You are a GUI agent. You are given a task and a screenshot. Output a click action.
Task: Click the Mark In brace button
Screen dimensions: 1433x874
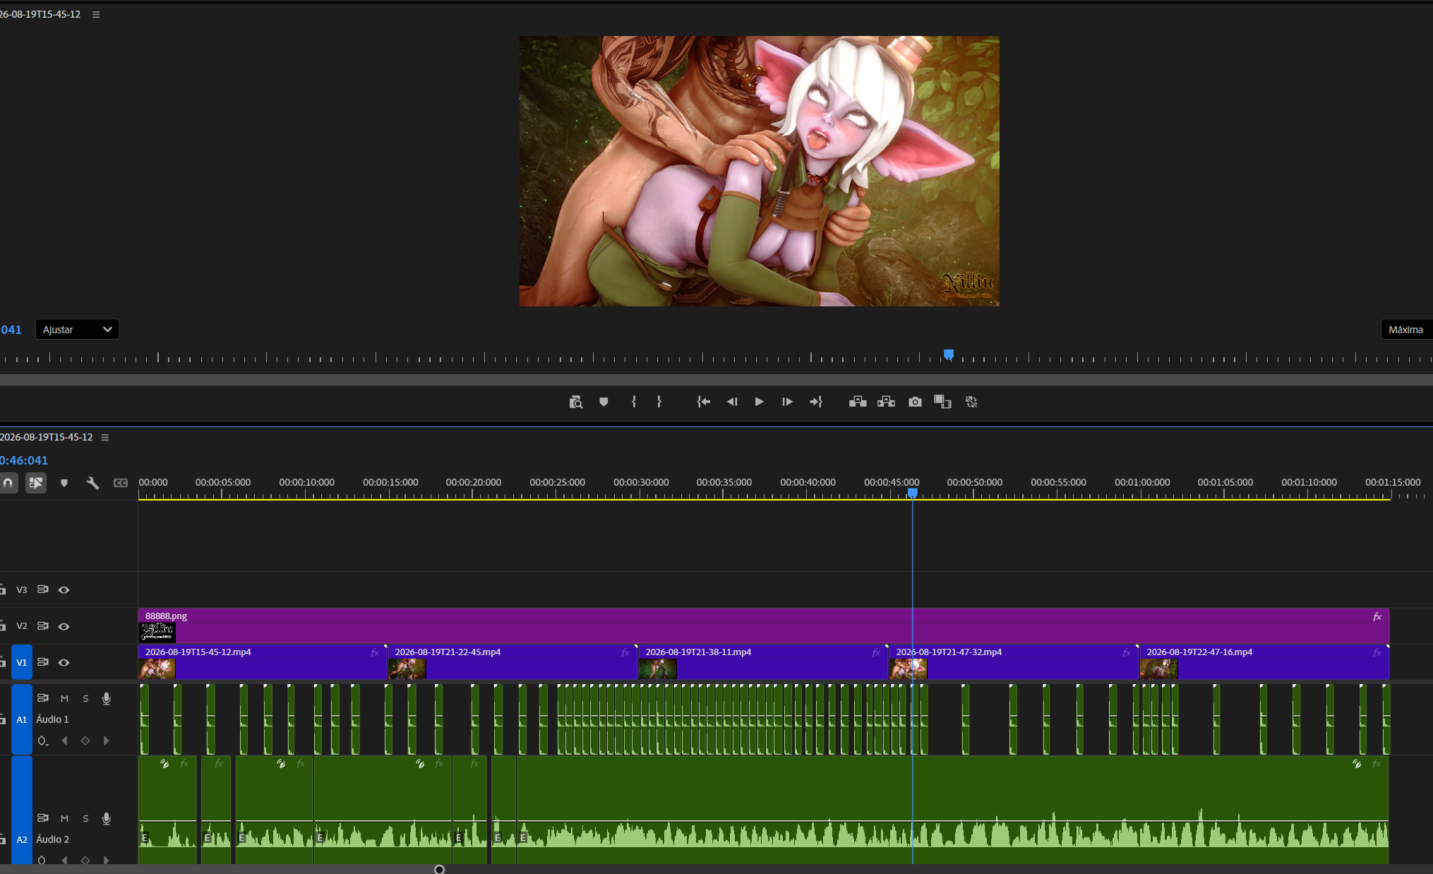pyautogui.click(x=634, y=402)
